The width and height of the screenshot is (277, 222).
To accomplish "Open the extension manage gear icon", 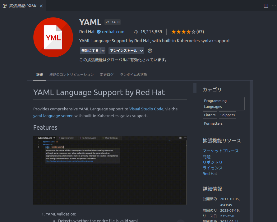I will click(150, 51).
